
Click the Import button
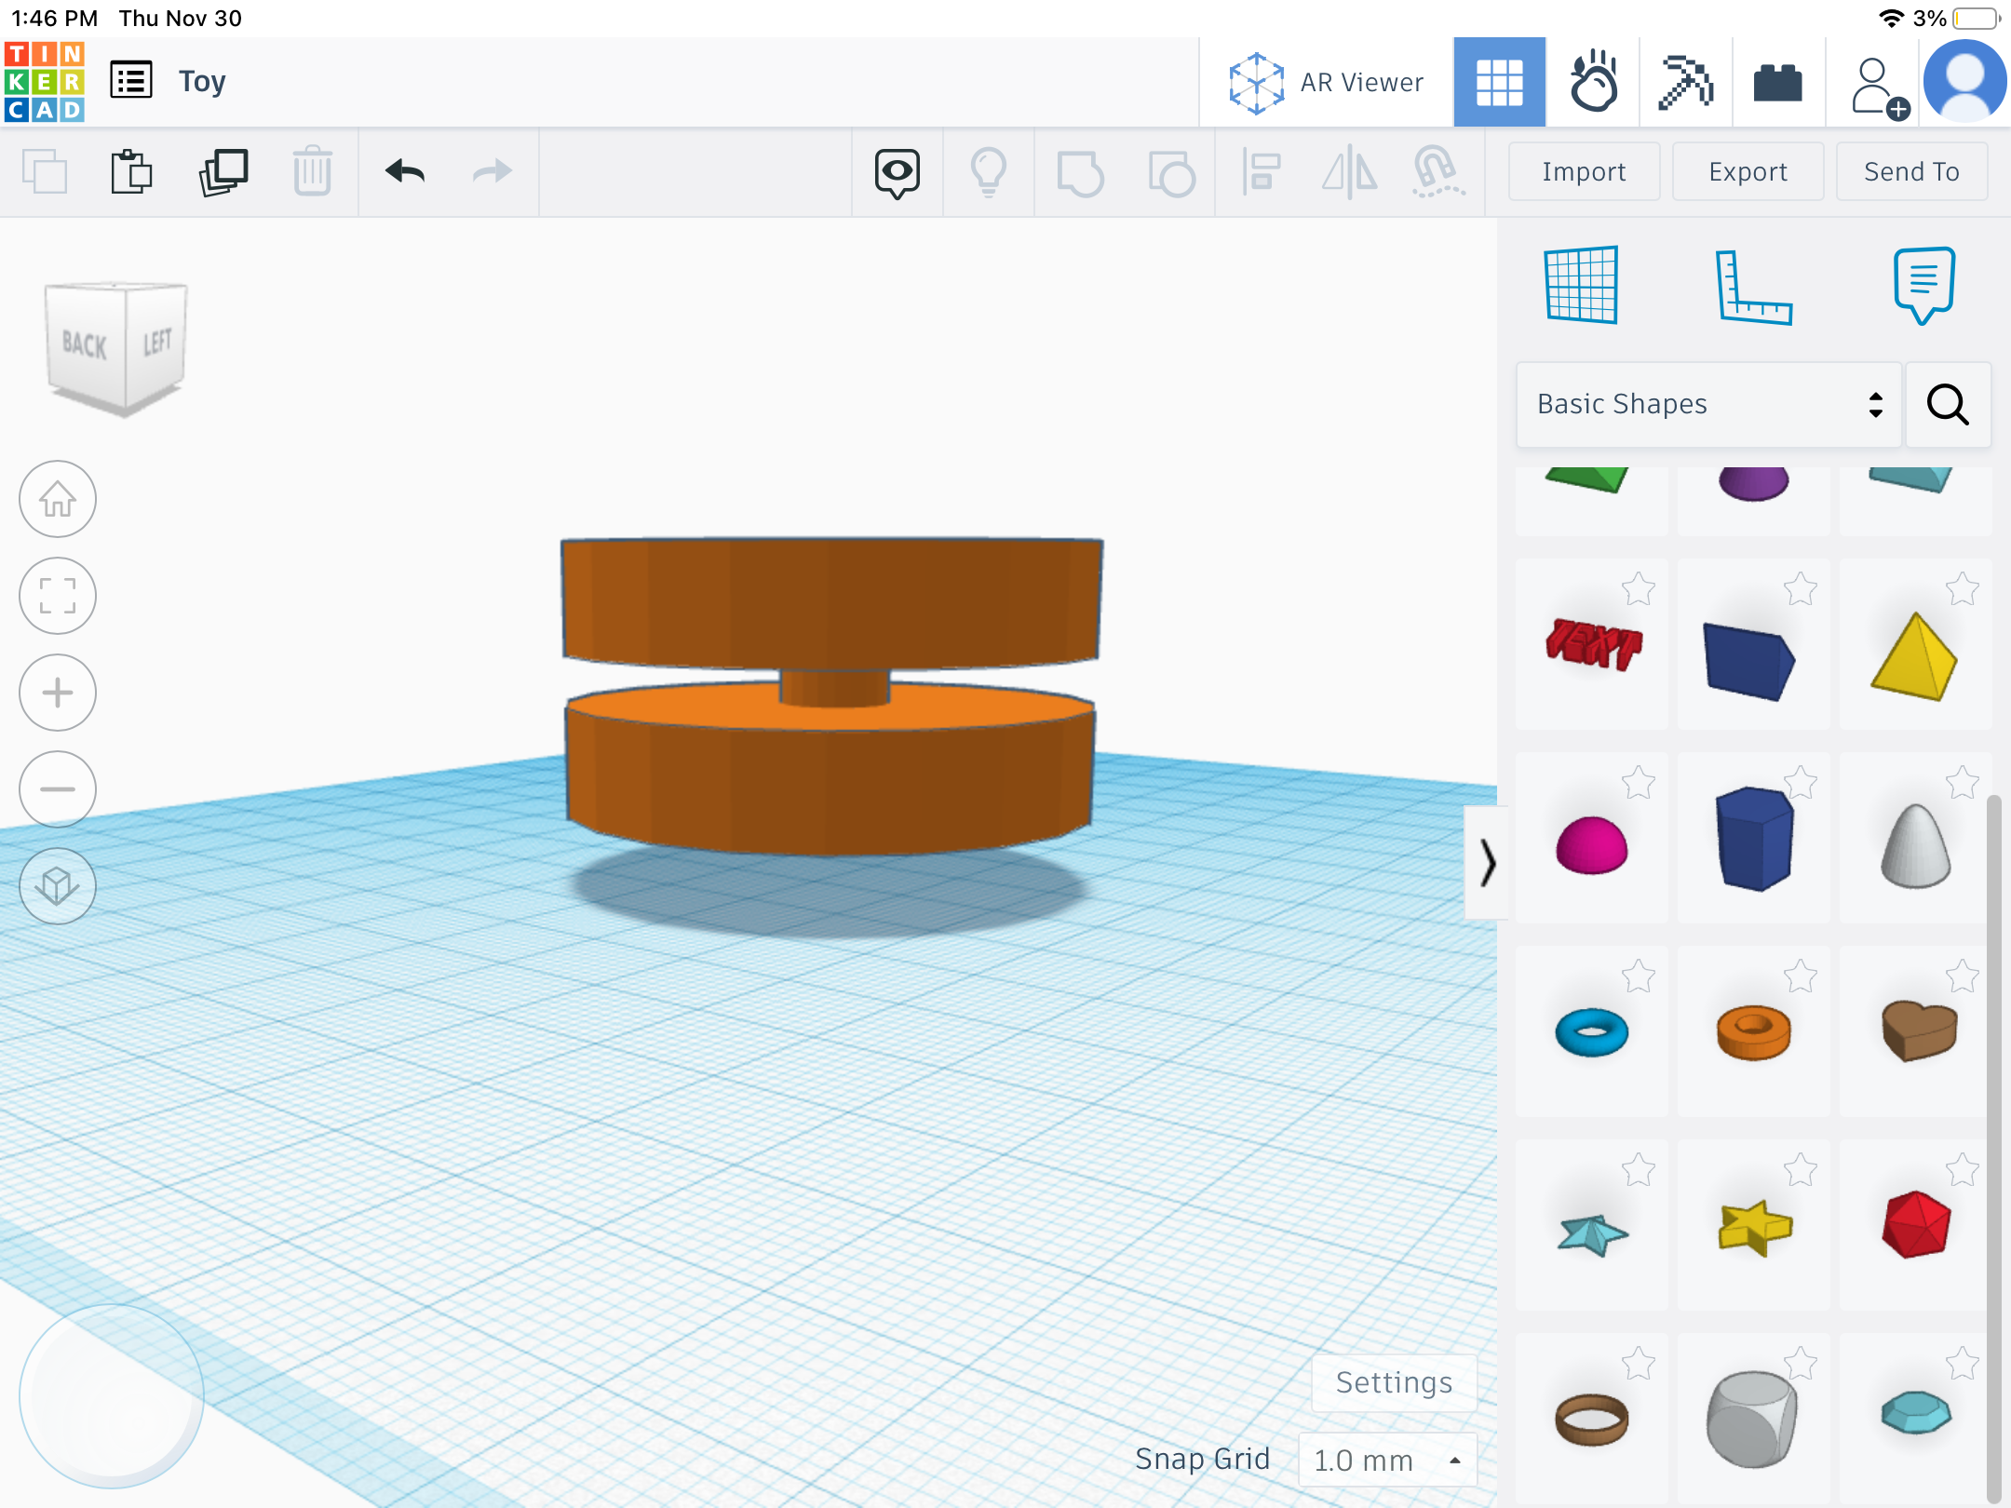coord(1584,171)
